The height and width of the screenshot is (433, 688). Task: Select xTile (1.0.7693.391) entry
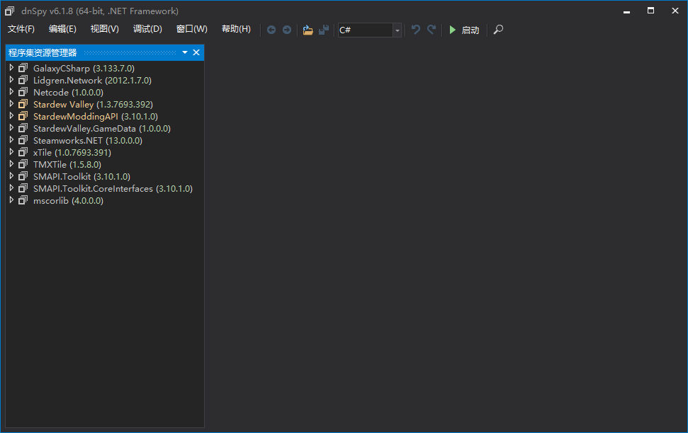72,153
